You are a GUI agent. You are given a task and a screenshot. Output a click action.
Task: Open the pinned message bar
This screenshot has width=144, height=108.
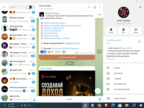(67, 14)
